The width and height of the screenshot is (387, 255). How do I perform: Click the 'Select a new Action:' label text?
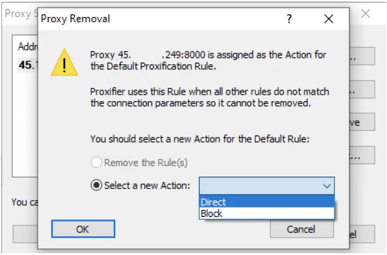point(147,185)
